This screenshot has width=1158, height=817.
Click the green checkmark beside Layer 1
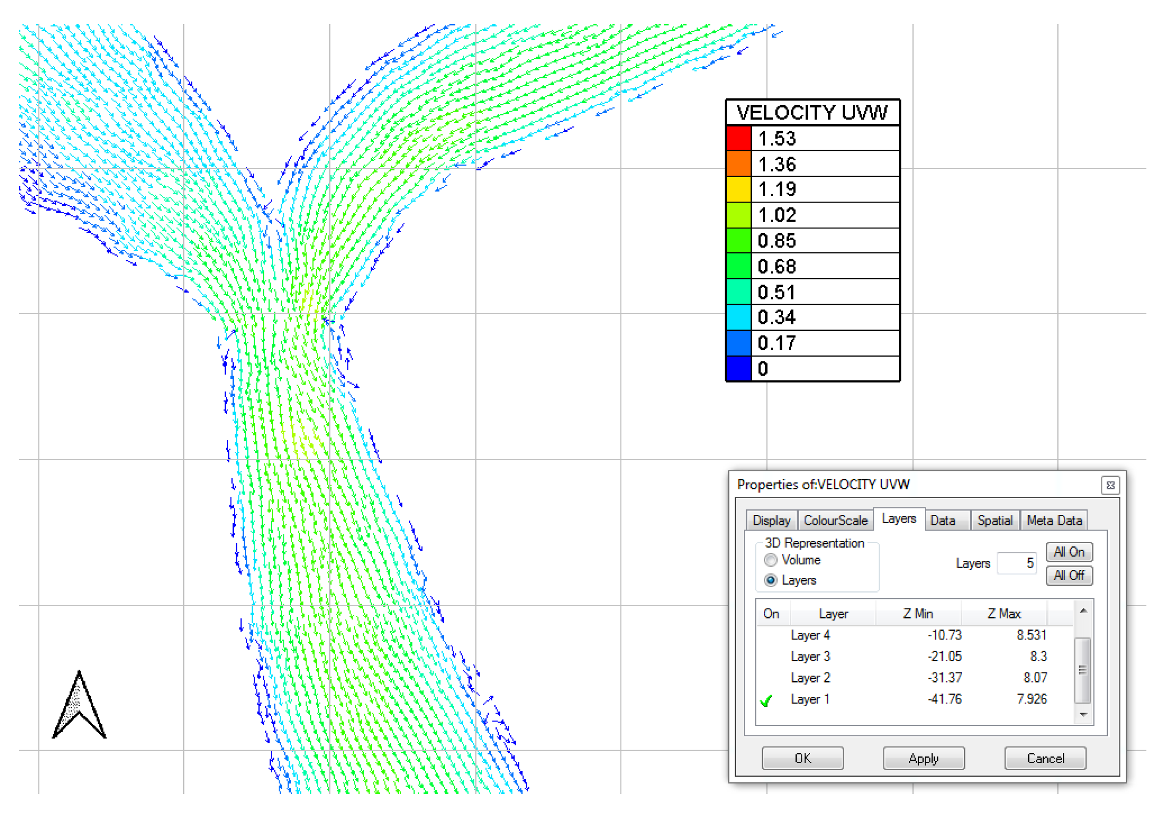coord(766,700)
